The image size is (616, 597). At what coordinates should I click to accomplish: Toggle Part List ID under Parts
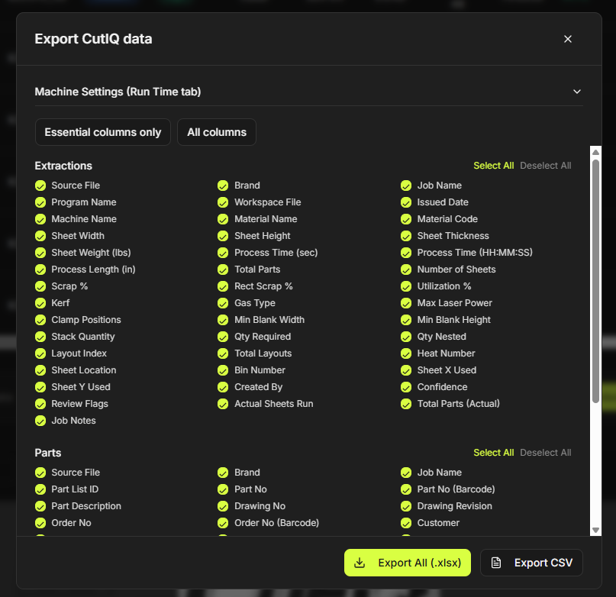click(x=40, y=489)
